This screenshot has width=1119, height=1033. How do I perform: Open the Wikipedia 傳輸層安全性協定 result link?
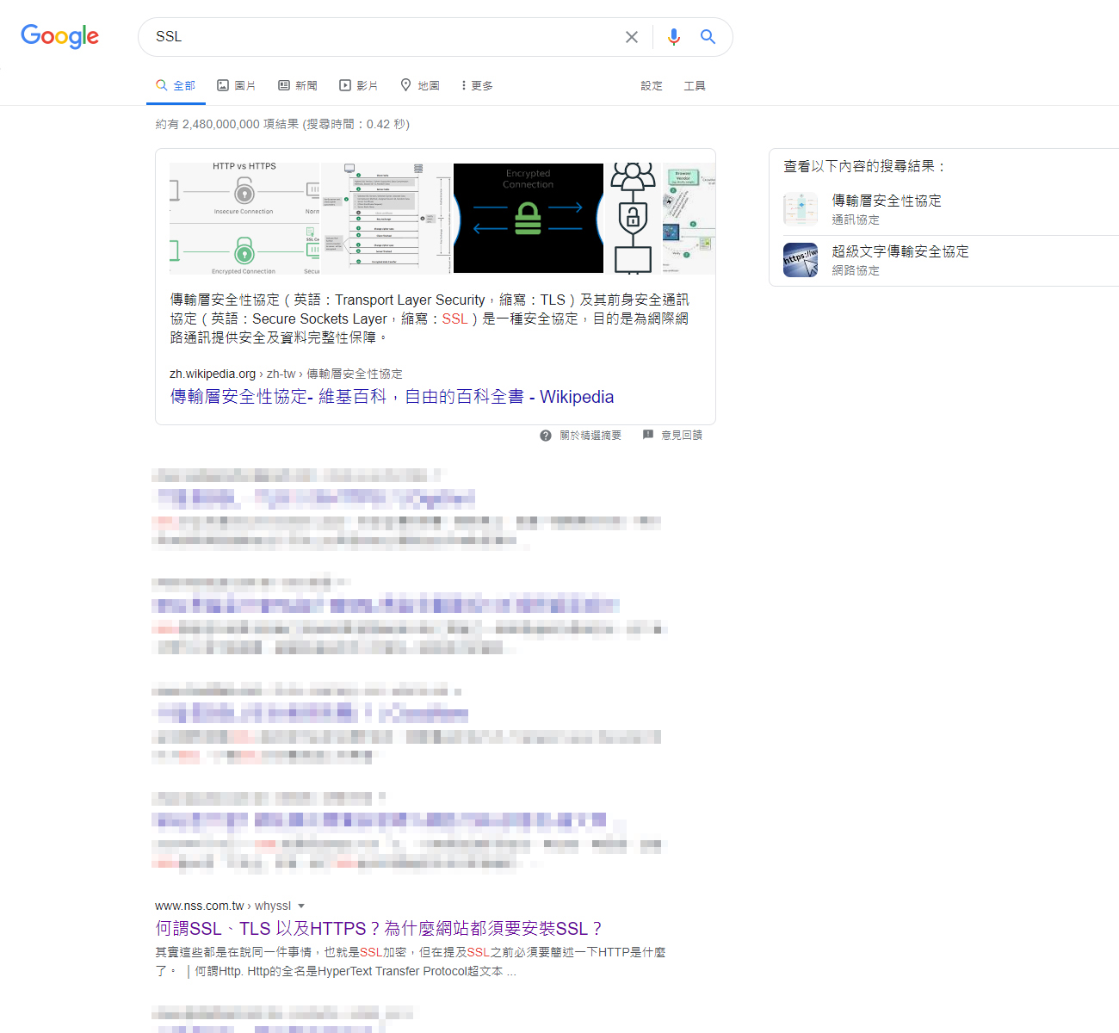(392, 397)
